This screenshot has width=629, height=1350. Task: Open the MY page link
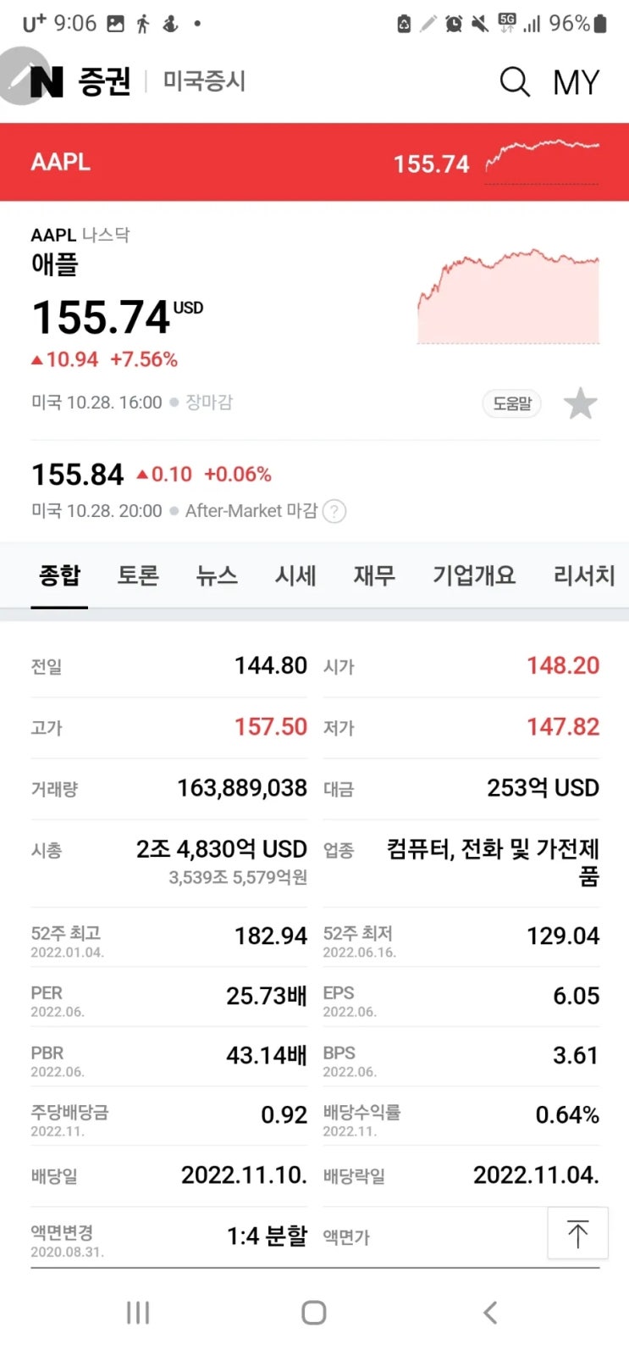point(576,82)
